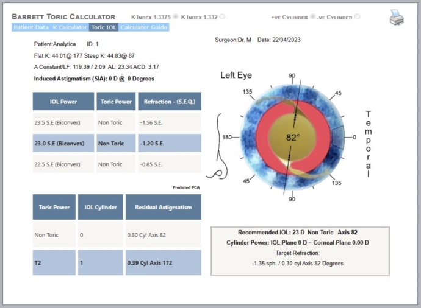421x308 pixels.
Task: Click the Refraction - (S.E.Q.) column header
Action: [x=169, y=101]
